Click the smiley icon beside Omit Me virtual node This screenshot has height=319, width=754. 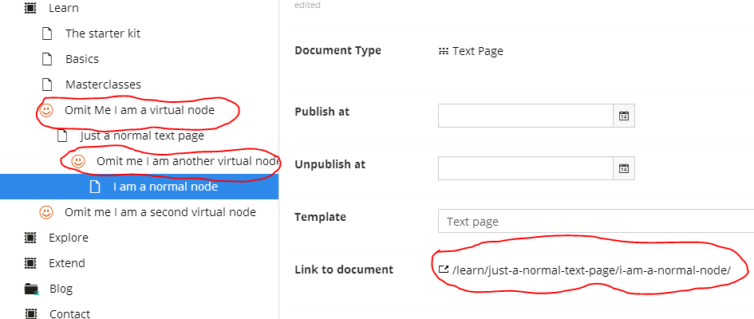pyautogui.click(x=46, y=111)
